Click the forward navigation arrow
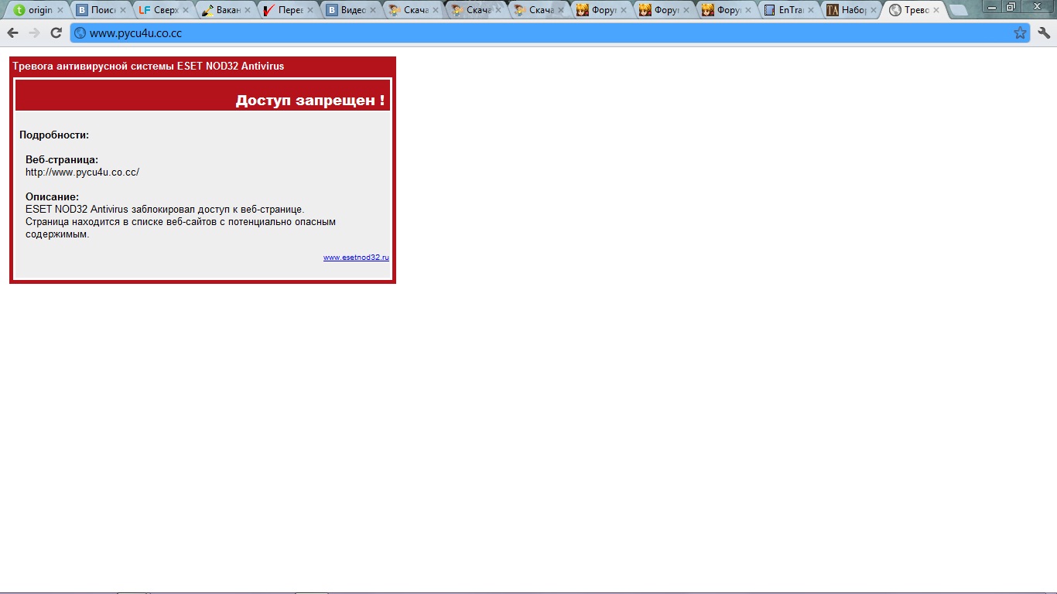The image size is (1057, 594). 34,32
